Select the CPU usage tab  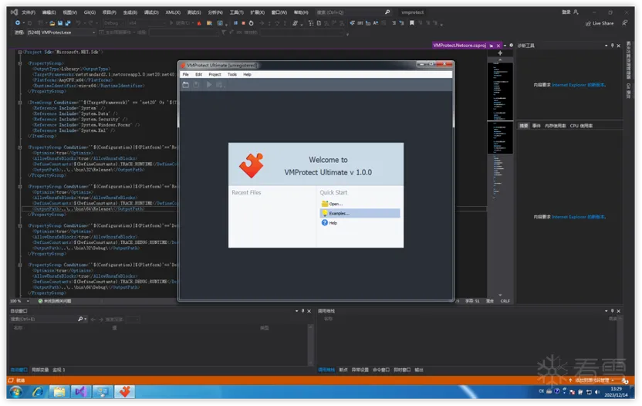[x=581, y=126]
